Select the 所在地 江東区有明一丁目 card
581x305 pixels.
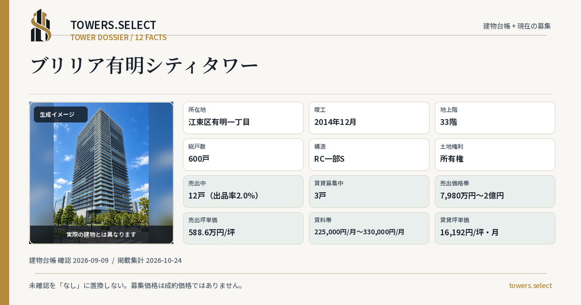point(243,118)
